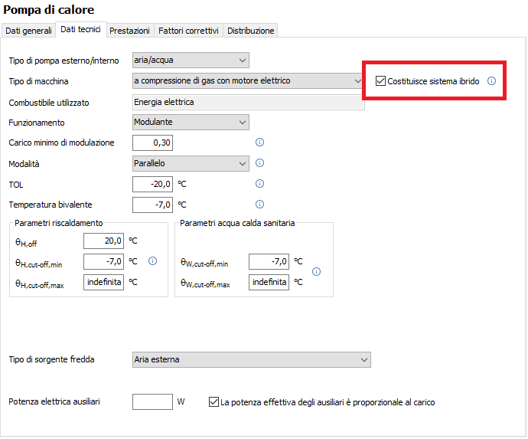Click info icon beside Carico minimo di modulazione
The height and width of the screenshot is (439, 528).
259,143
